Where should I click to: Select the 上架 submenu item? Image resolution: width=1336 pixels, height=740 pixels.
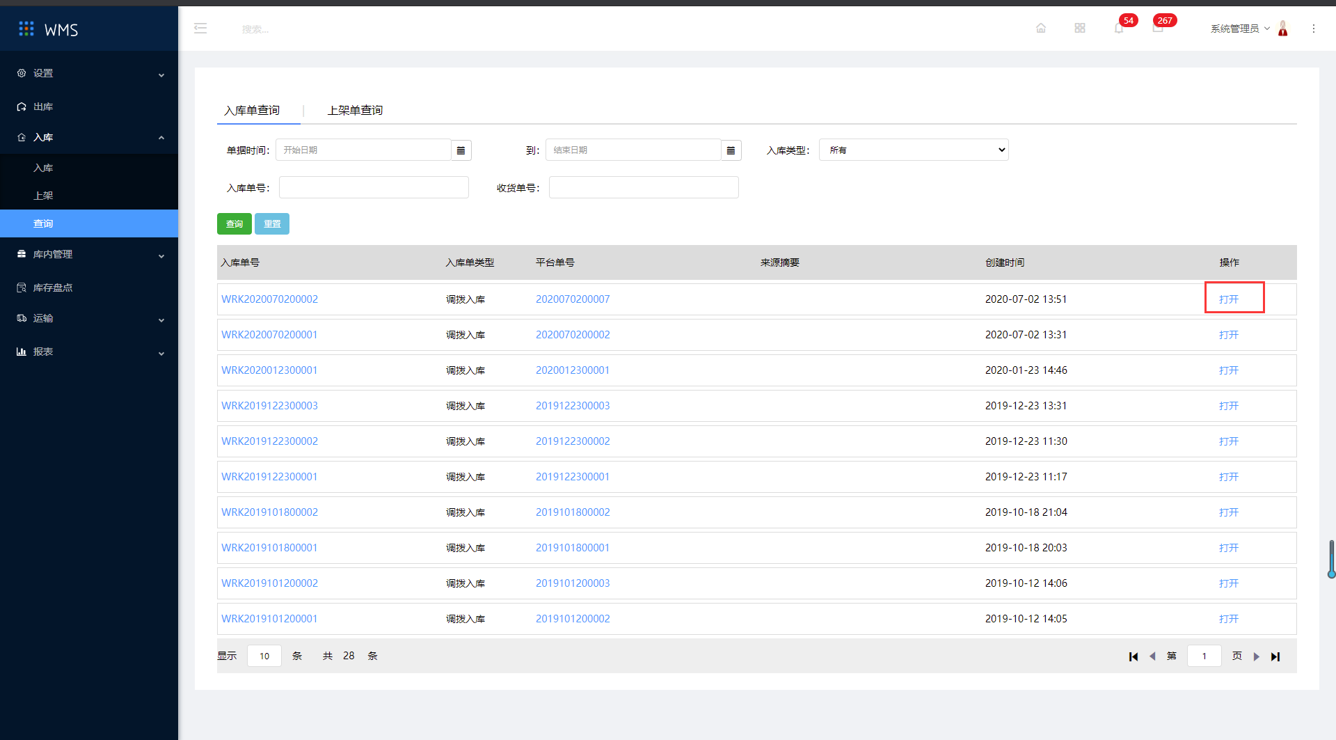[x=89, y=196]
